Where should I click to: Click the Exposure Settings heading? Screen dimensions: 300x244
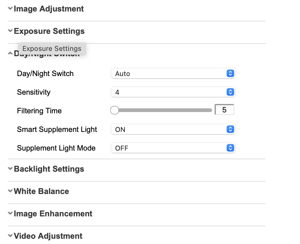pyautogui.click(x=49, y=31)
